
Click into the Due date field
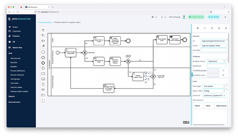point(213,50)
